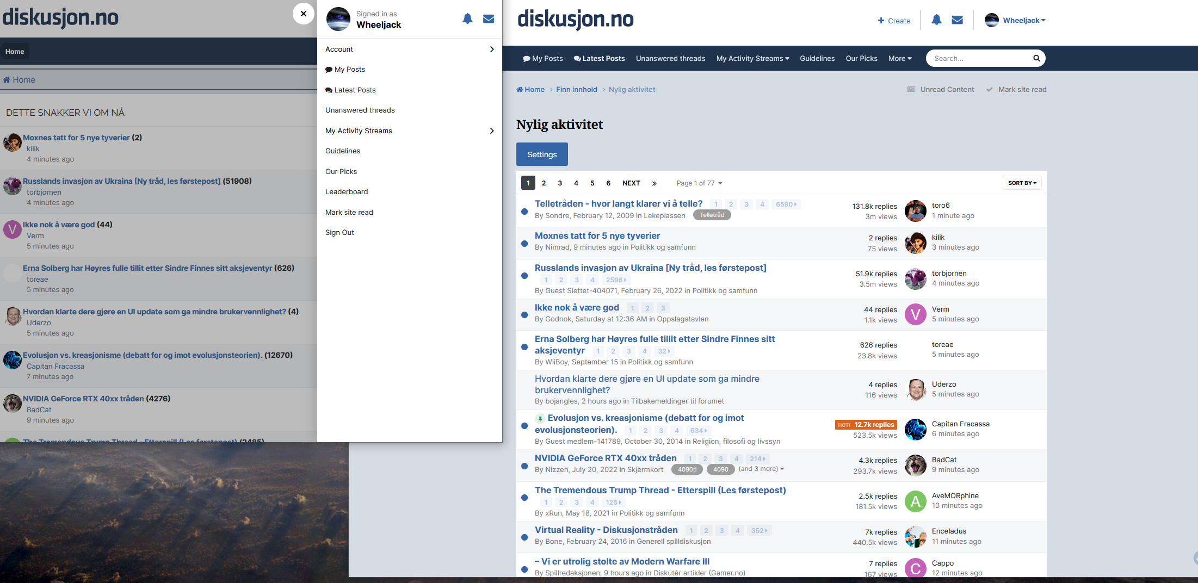
Task: Open the Wheeljack user dropdown
Action: 1015,21
